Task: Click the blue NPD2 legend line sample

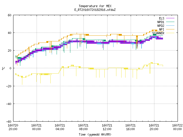Action: [170, 25]
